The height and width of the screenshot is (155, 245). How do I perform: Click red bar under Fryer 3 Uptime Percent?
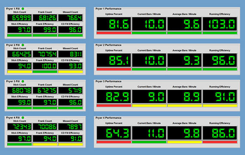coord(114,106)
